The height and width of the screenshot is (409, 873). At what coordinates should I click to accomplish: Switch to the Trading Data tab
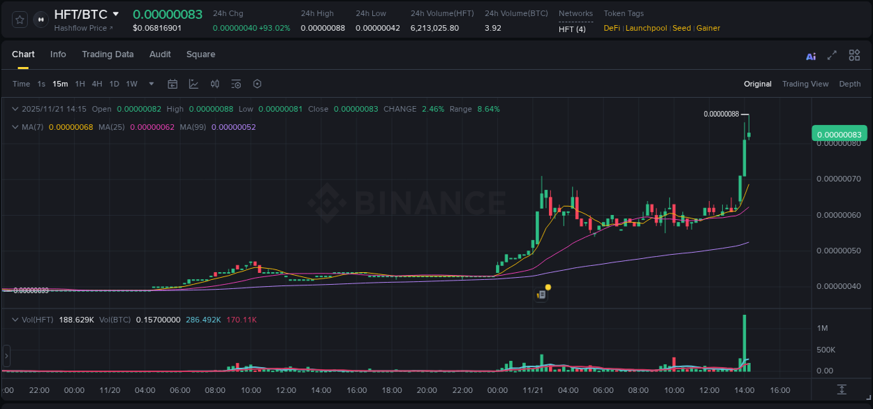[108, 54]
